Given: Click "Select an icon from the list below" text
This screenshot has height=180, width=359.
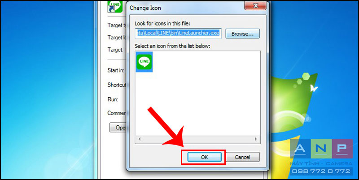Looking at the screenshot, I should (172, 46).
